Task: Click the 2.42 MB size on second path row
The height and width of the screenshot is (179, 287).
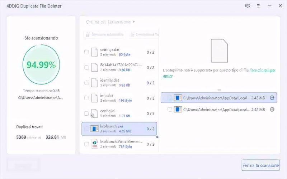Action: click(x=258, y=110)
